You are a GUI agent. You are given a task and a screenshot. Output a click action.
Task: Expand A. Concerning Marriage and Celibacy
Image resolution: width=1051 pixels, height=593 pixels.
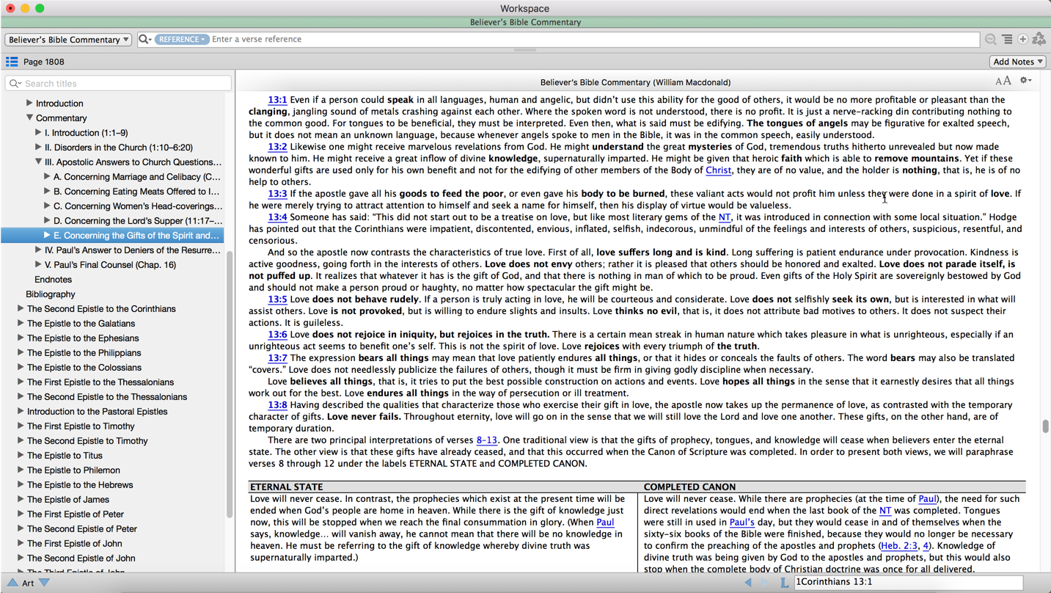tap(47, 176)
